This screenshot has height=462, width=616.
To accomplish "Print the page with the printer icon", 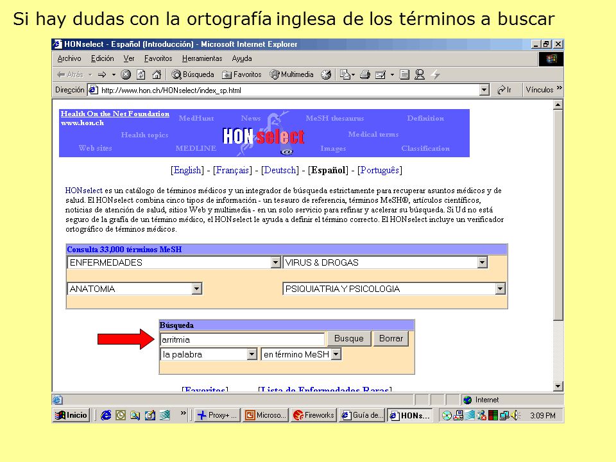I will click(365, 74).
